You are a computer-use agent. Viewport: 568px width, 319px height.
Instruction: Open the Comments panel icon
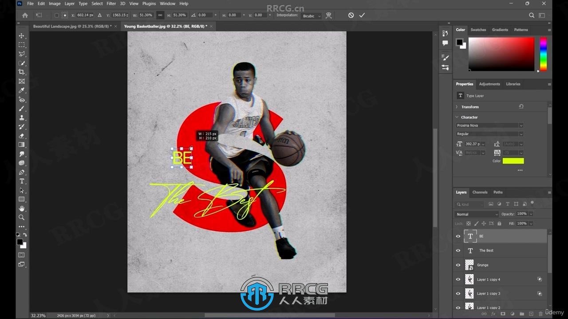[445, 43]
